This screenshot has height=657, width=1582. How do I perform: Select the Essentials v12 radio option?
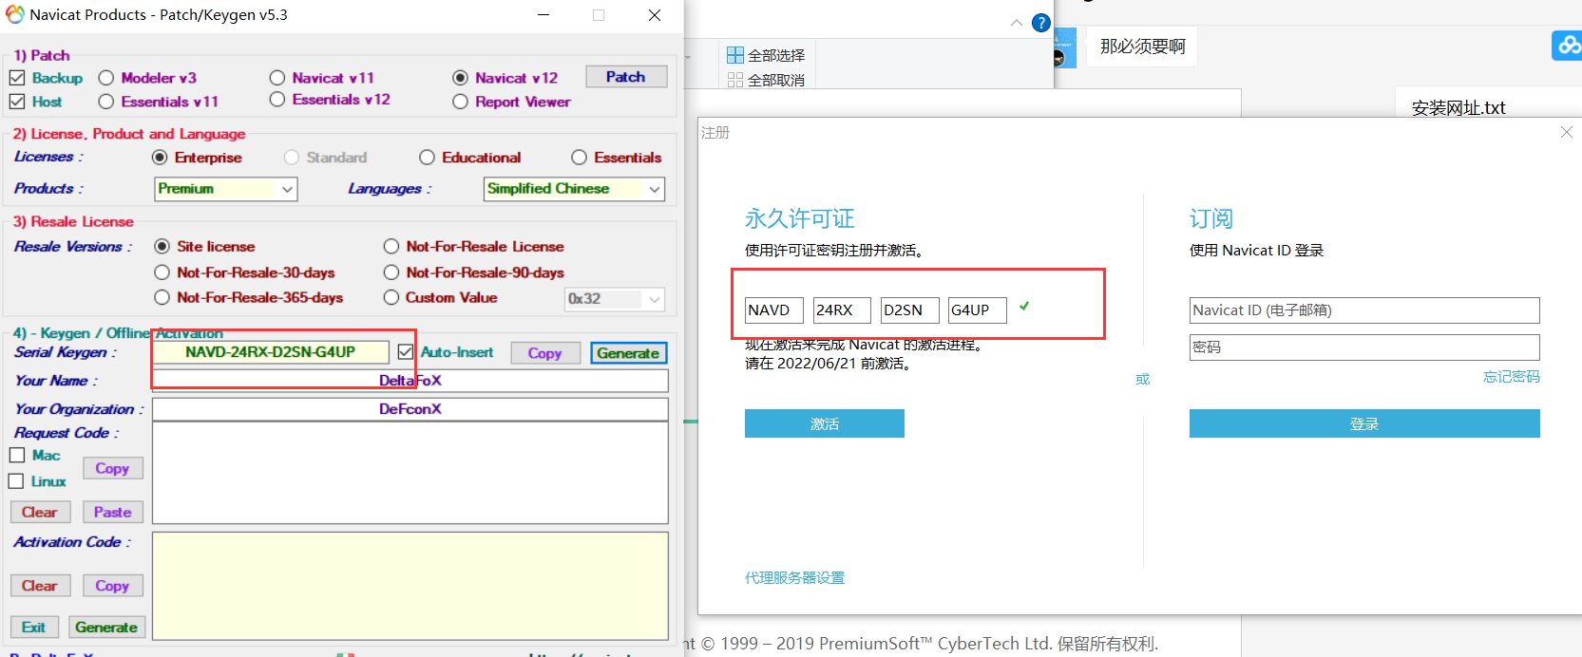click(277, 100)
